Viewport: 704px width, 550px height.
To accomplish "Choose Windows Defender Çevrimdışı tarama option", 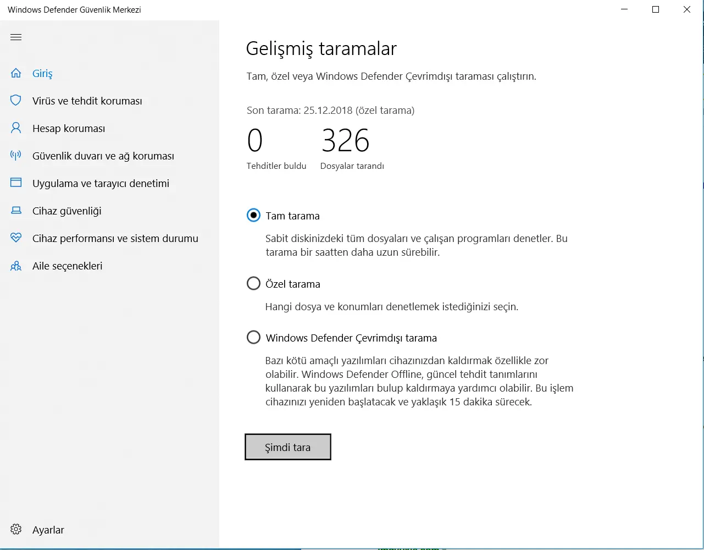I will tap(253, 338).
